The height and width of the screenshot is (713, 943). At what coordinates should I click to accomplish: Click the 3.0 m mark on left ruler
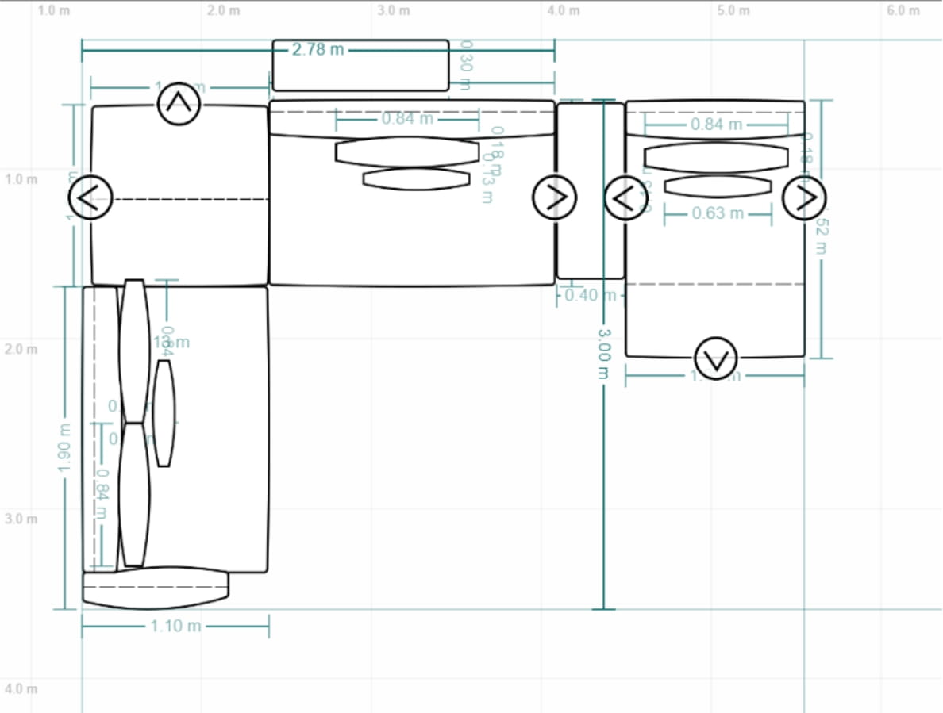click(21, 519)
